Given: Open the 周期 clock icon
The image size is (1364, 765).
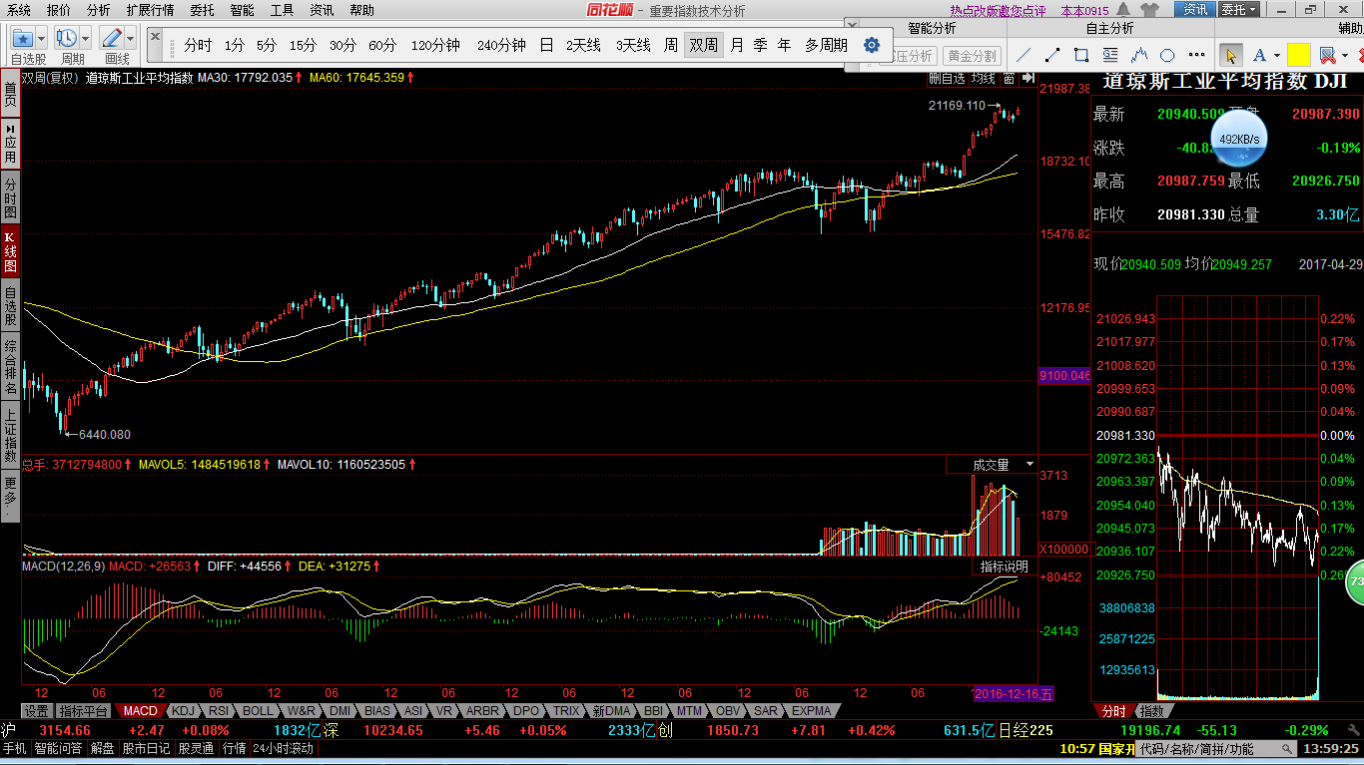Looking at the screenshot, I should click(x=67, y=38).
